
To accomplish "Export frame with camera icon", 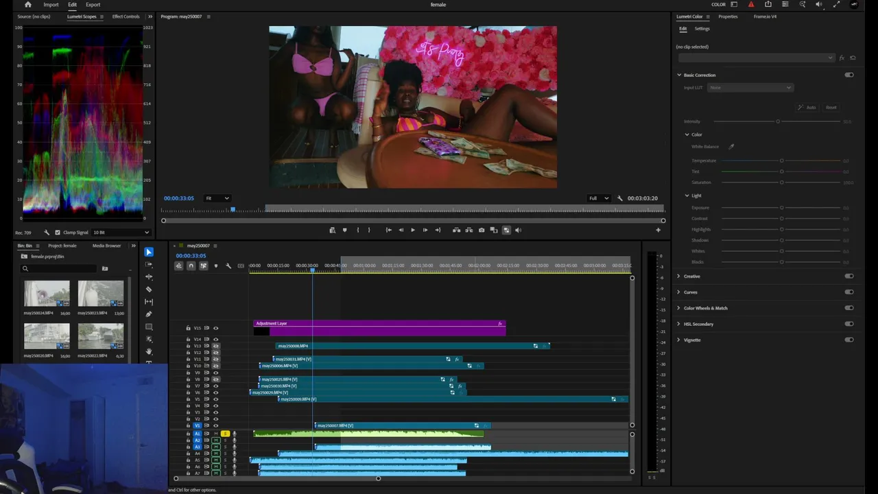I will [x=482, y=230].
